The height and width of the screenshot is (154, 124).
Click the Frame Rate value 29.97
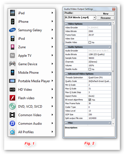click(x=99, y=35)
